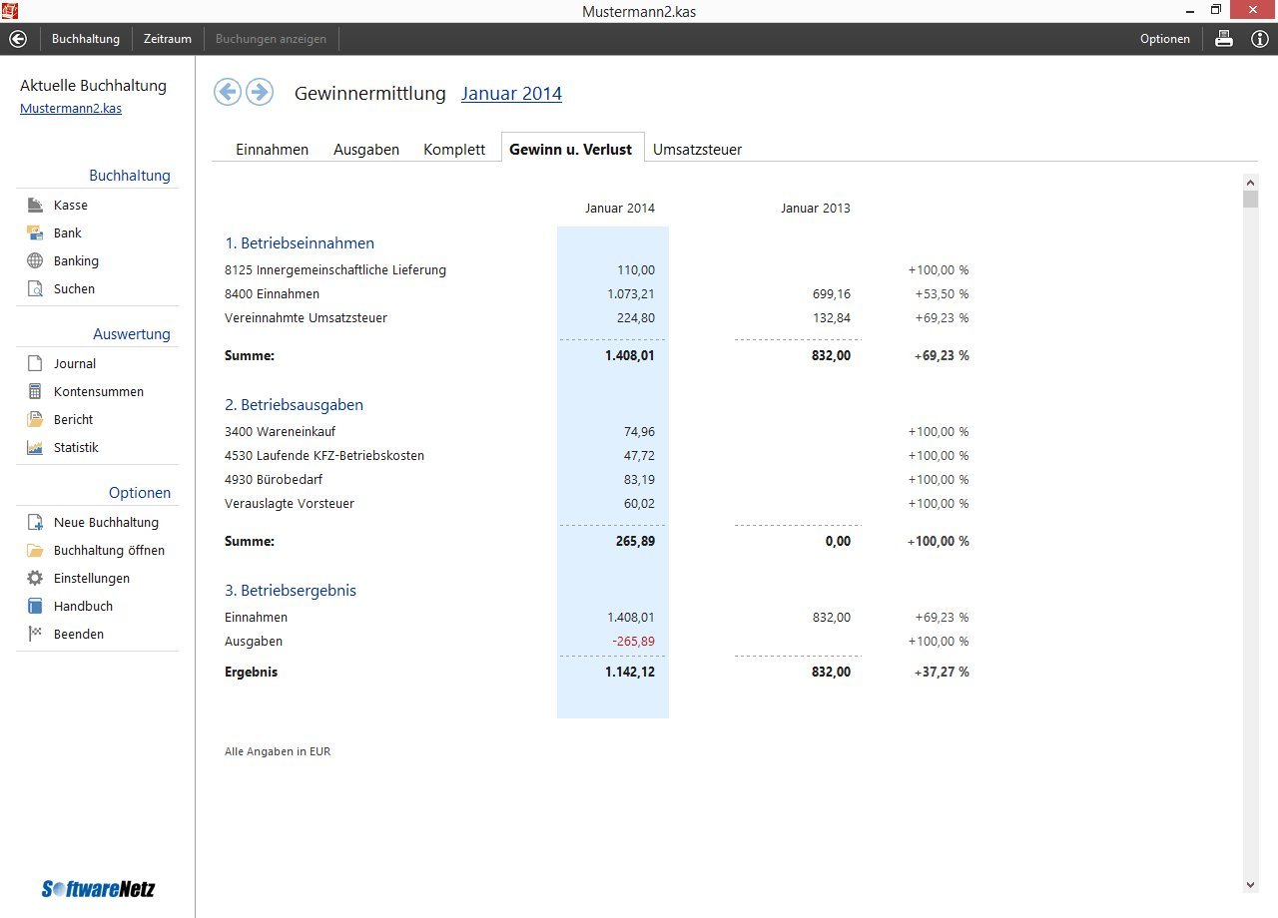This screenshot has height=918, width=1278.
Task: Click the Beenden flag icon
Action: pyautogui.click(x=35, y=634)
